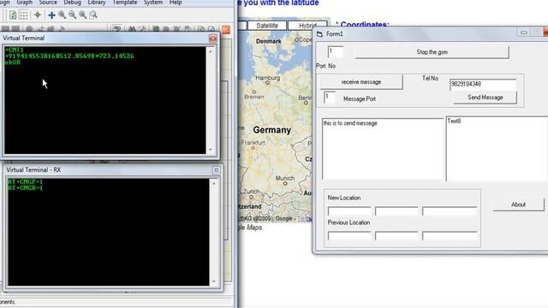This screenshot has width=548, height=308.
Task: Click the first Previous Location field
Action: click(349, 236)
